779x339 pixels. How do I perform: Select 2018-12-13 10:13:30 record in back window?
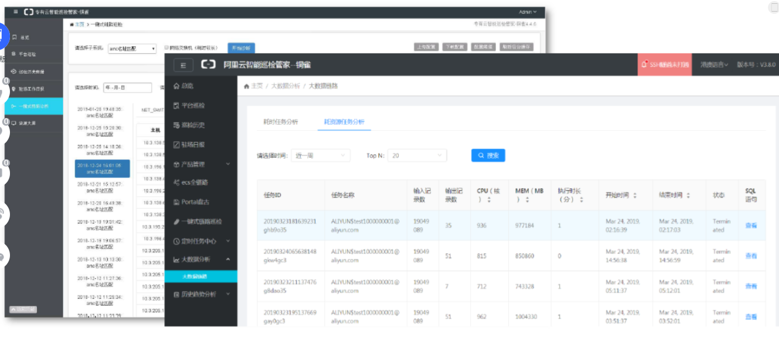click(100, 262)
